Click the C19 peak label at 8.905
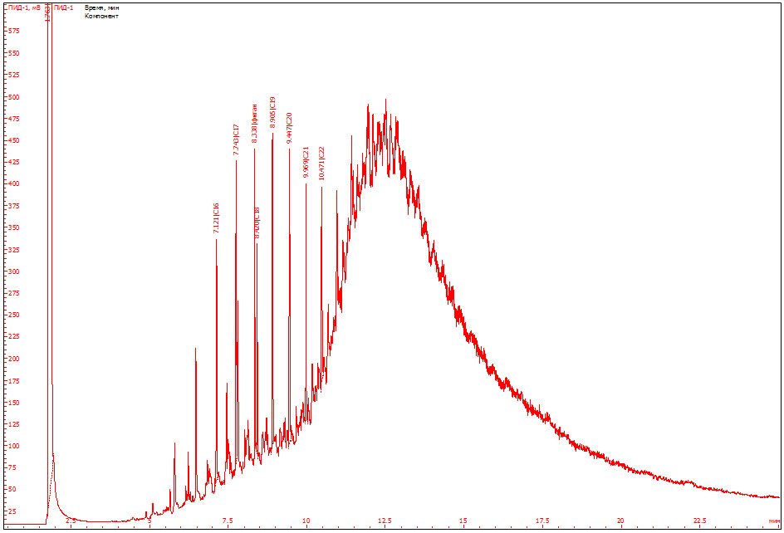This screenshot has height=533, width=784. [272, 112]
